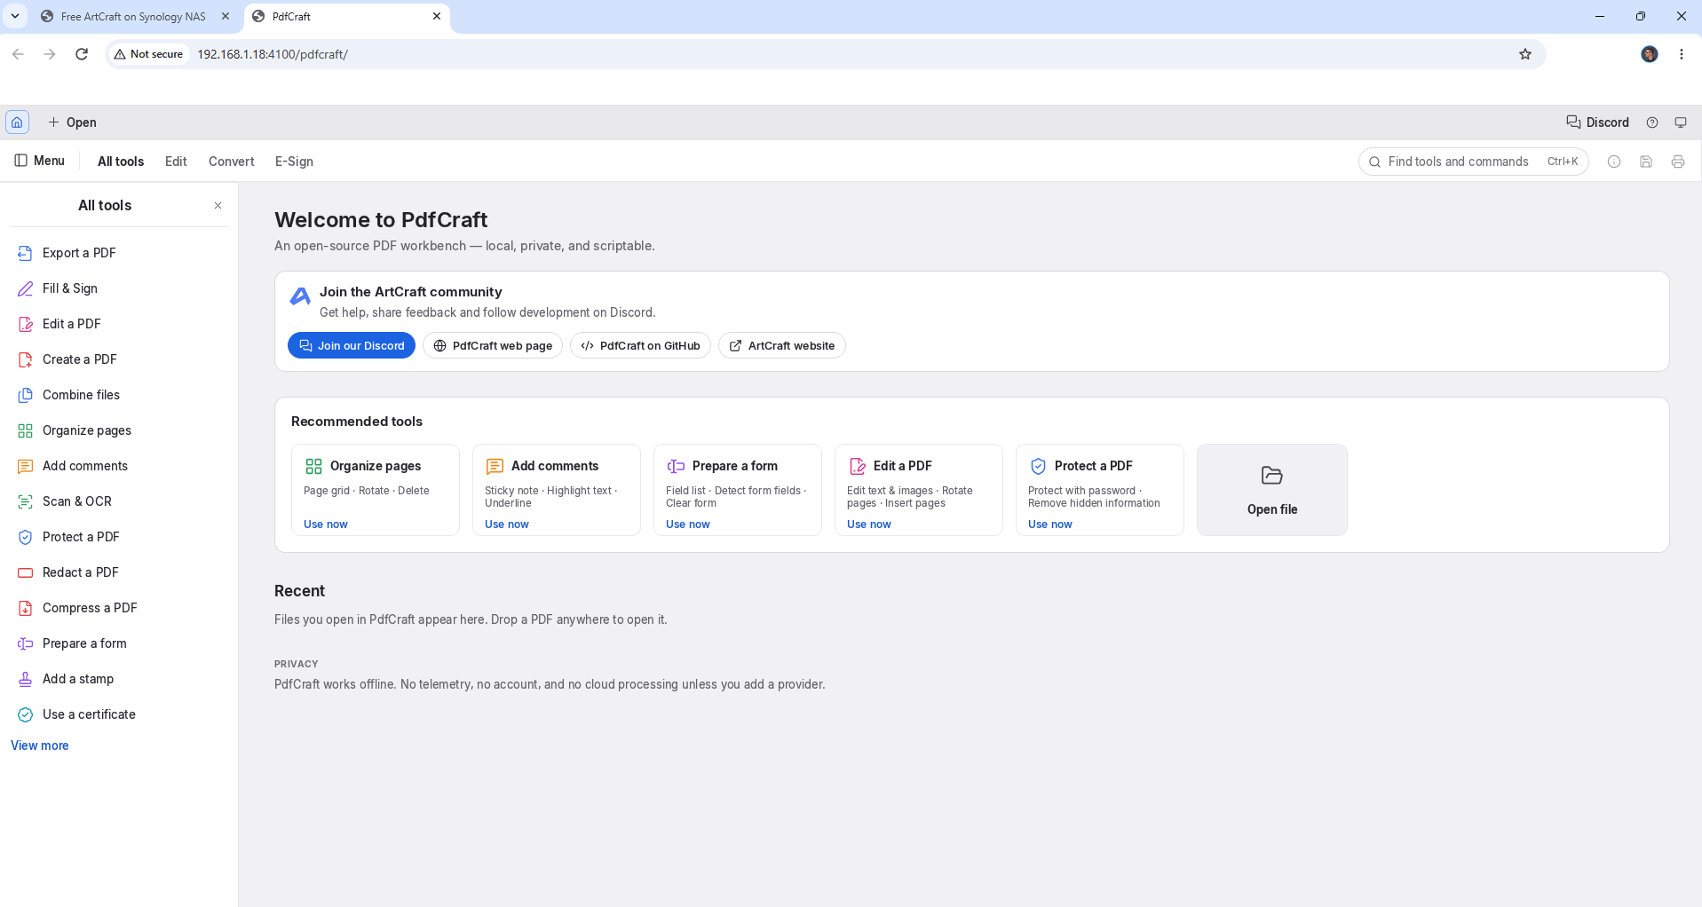Select Fill & Sign tool
1702x907 pixels.
[x=119, y=288]
